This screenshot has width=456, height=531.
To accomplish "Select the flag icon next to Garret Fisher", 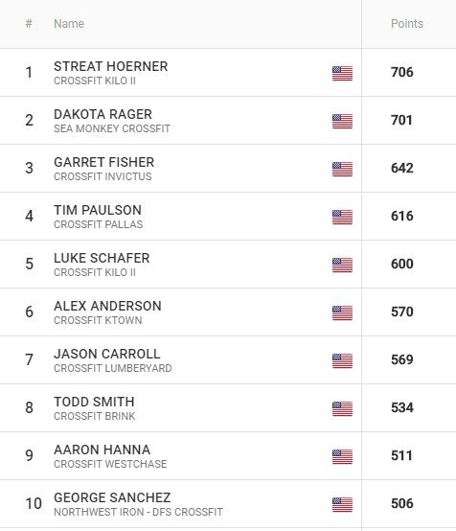I will click(342, 169).
